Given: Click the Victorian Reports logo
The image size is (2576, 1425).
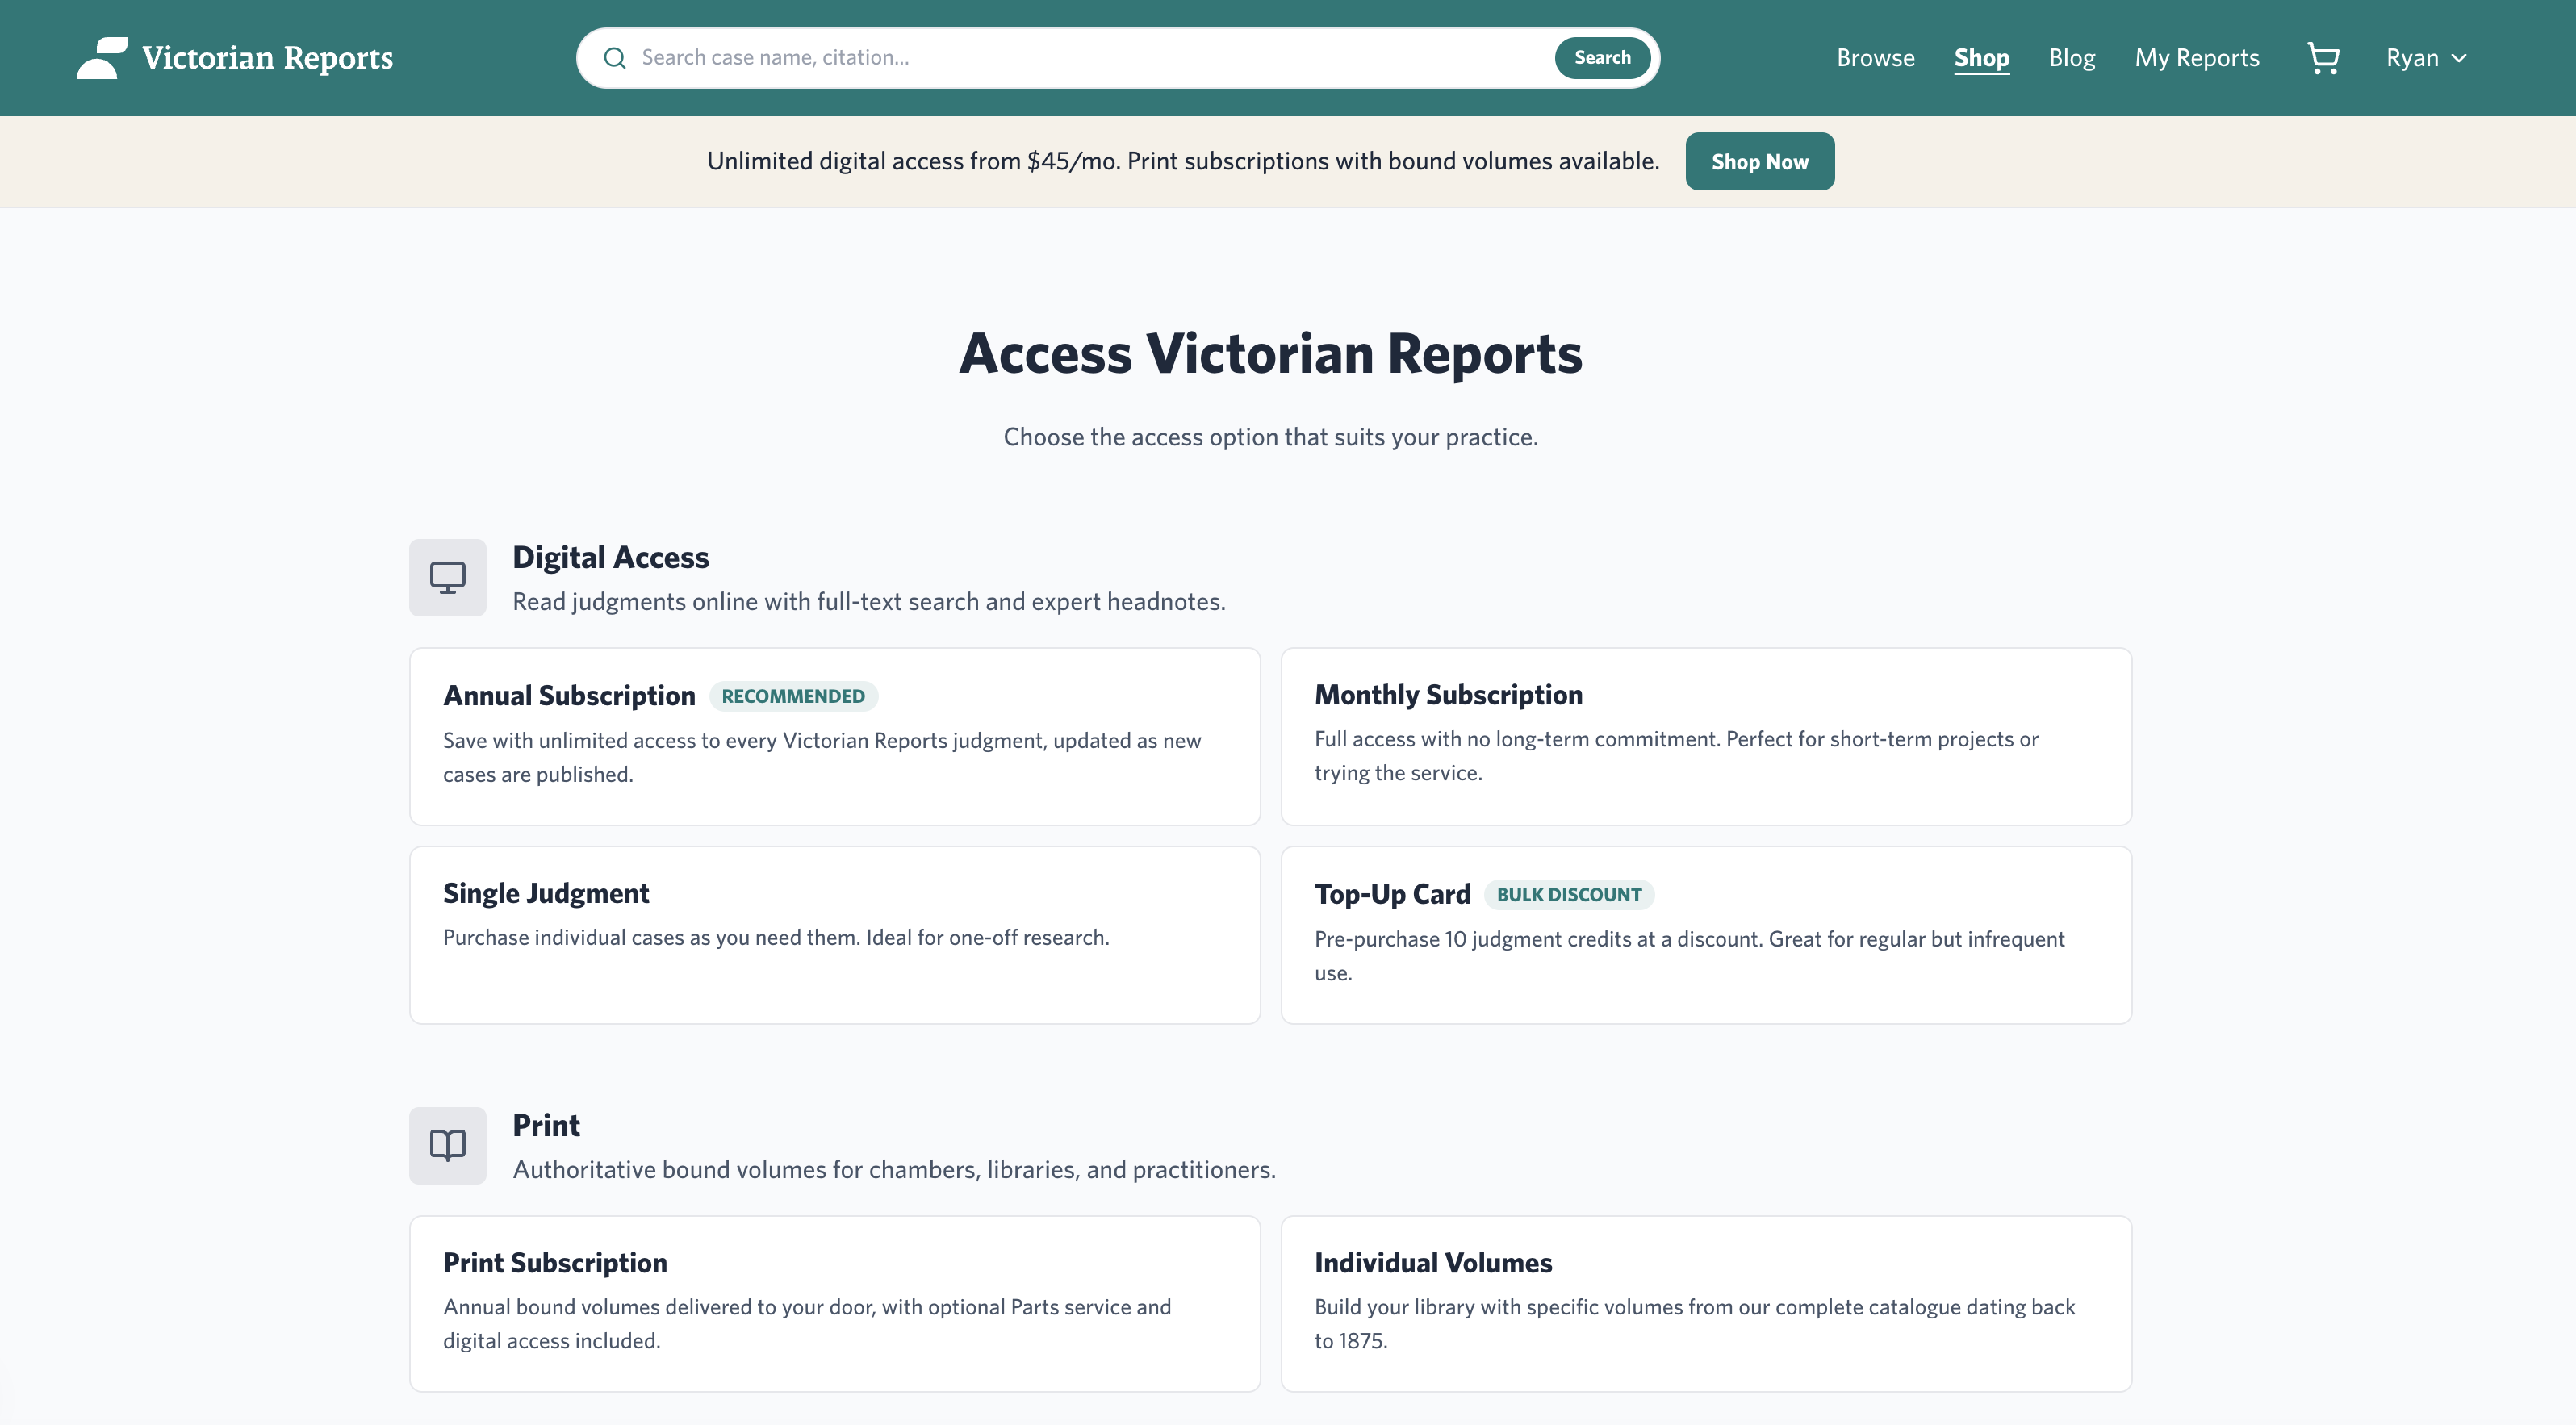Looking at the screenshot, I should pyautogui.click(x=234, y=57).
